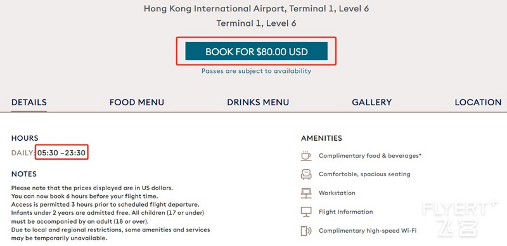Open the Drinks Menu tab
This screenshot has width=507, height=246.
point(258,102)
